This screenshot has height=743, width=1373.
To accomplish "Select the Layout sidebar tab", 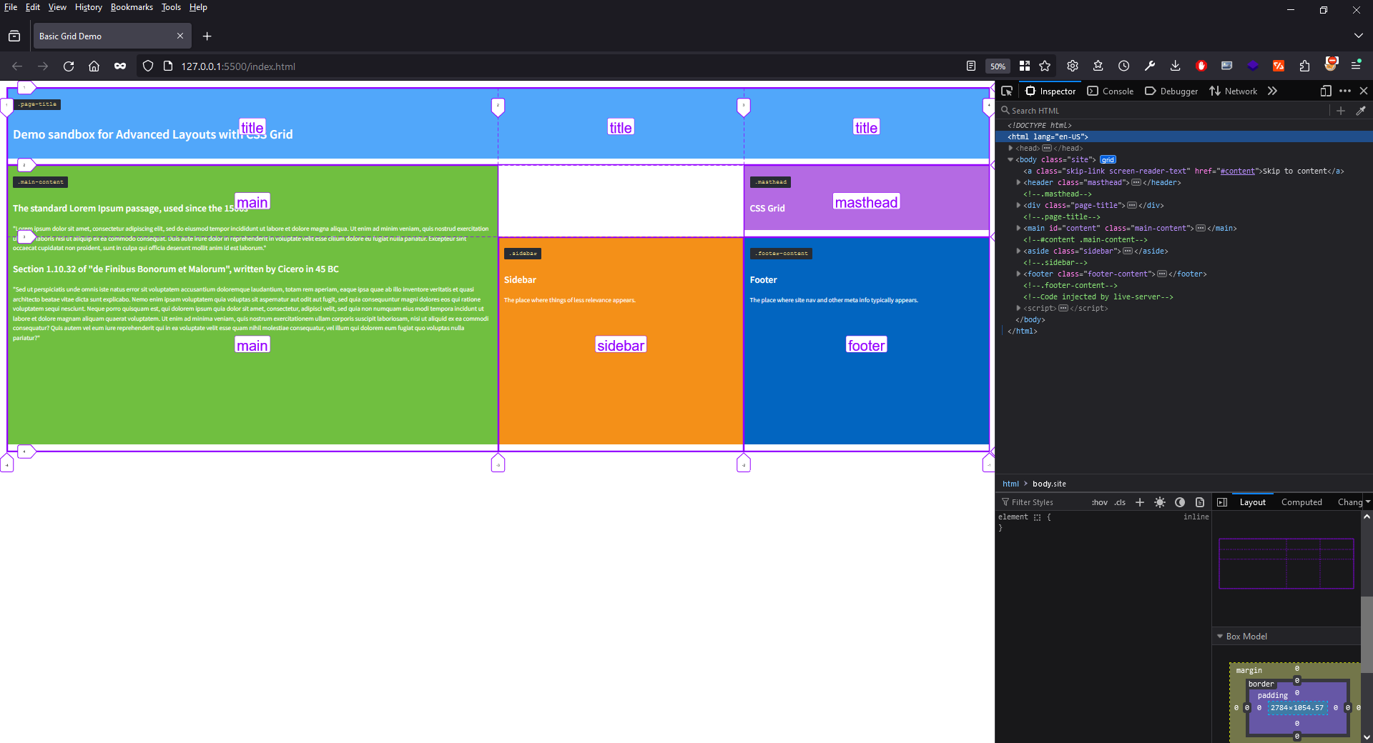I will pyautogui.click(x=1252, y=502).
